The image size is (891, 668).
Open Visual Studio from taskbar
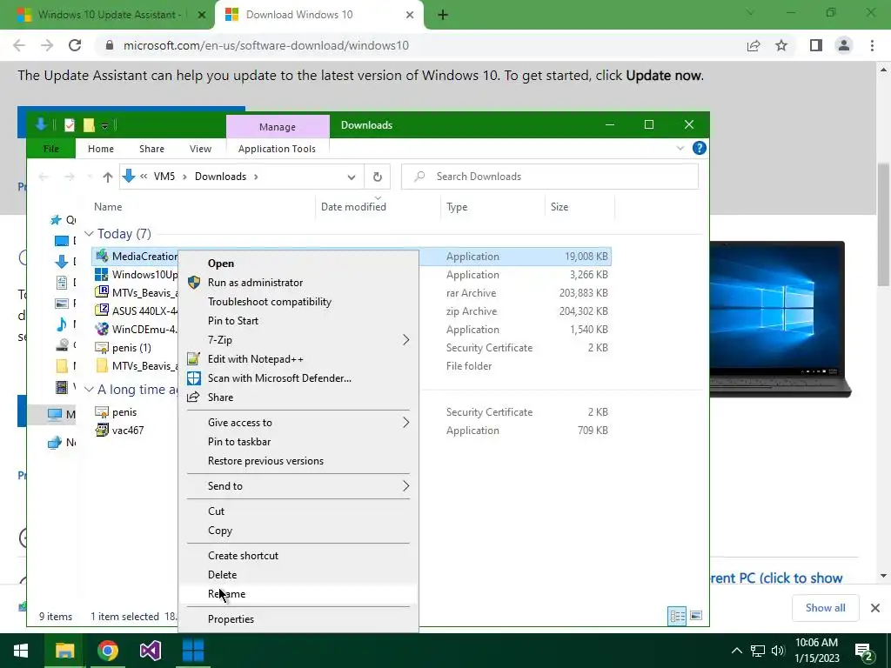pyautogui.click(x=151, y=651)
